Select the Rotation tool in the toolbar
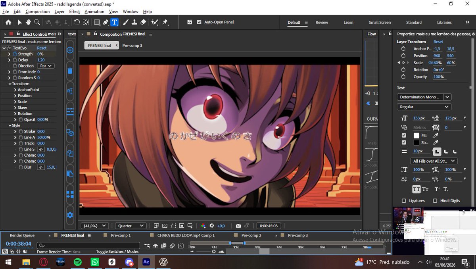476x269 pixels. pyautogui.click(x=77, y=22)
